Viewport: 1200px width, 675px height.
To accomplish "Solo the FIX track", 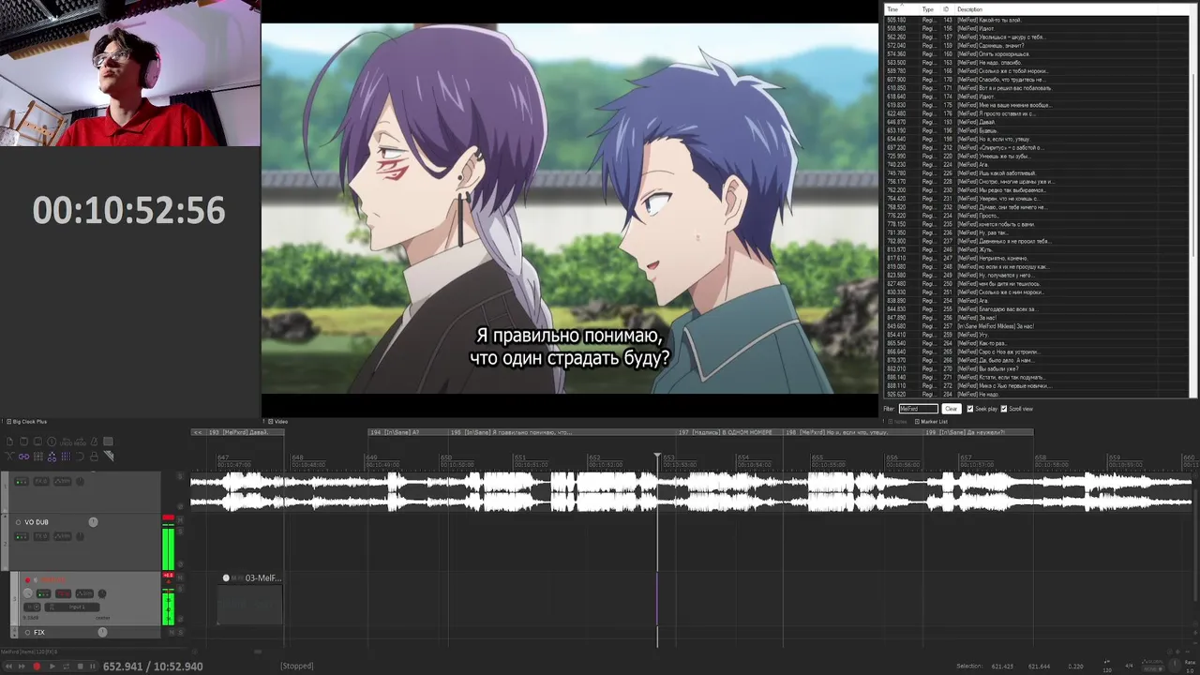I will coord(180,632).
